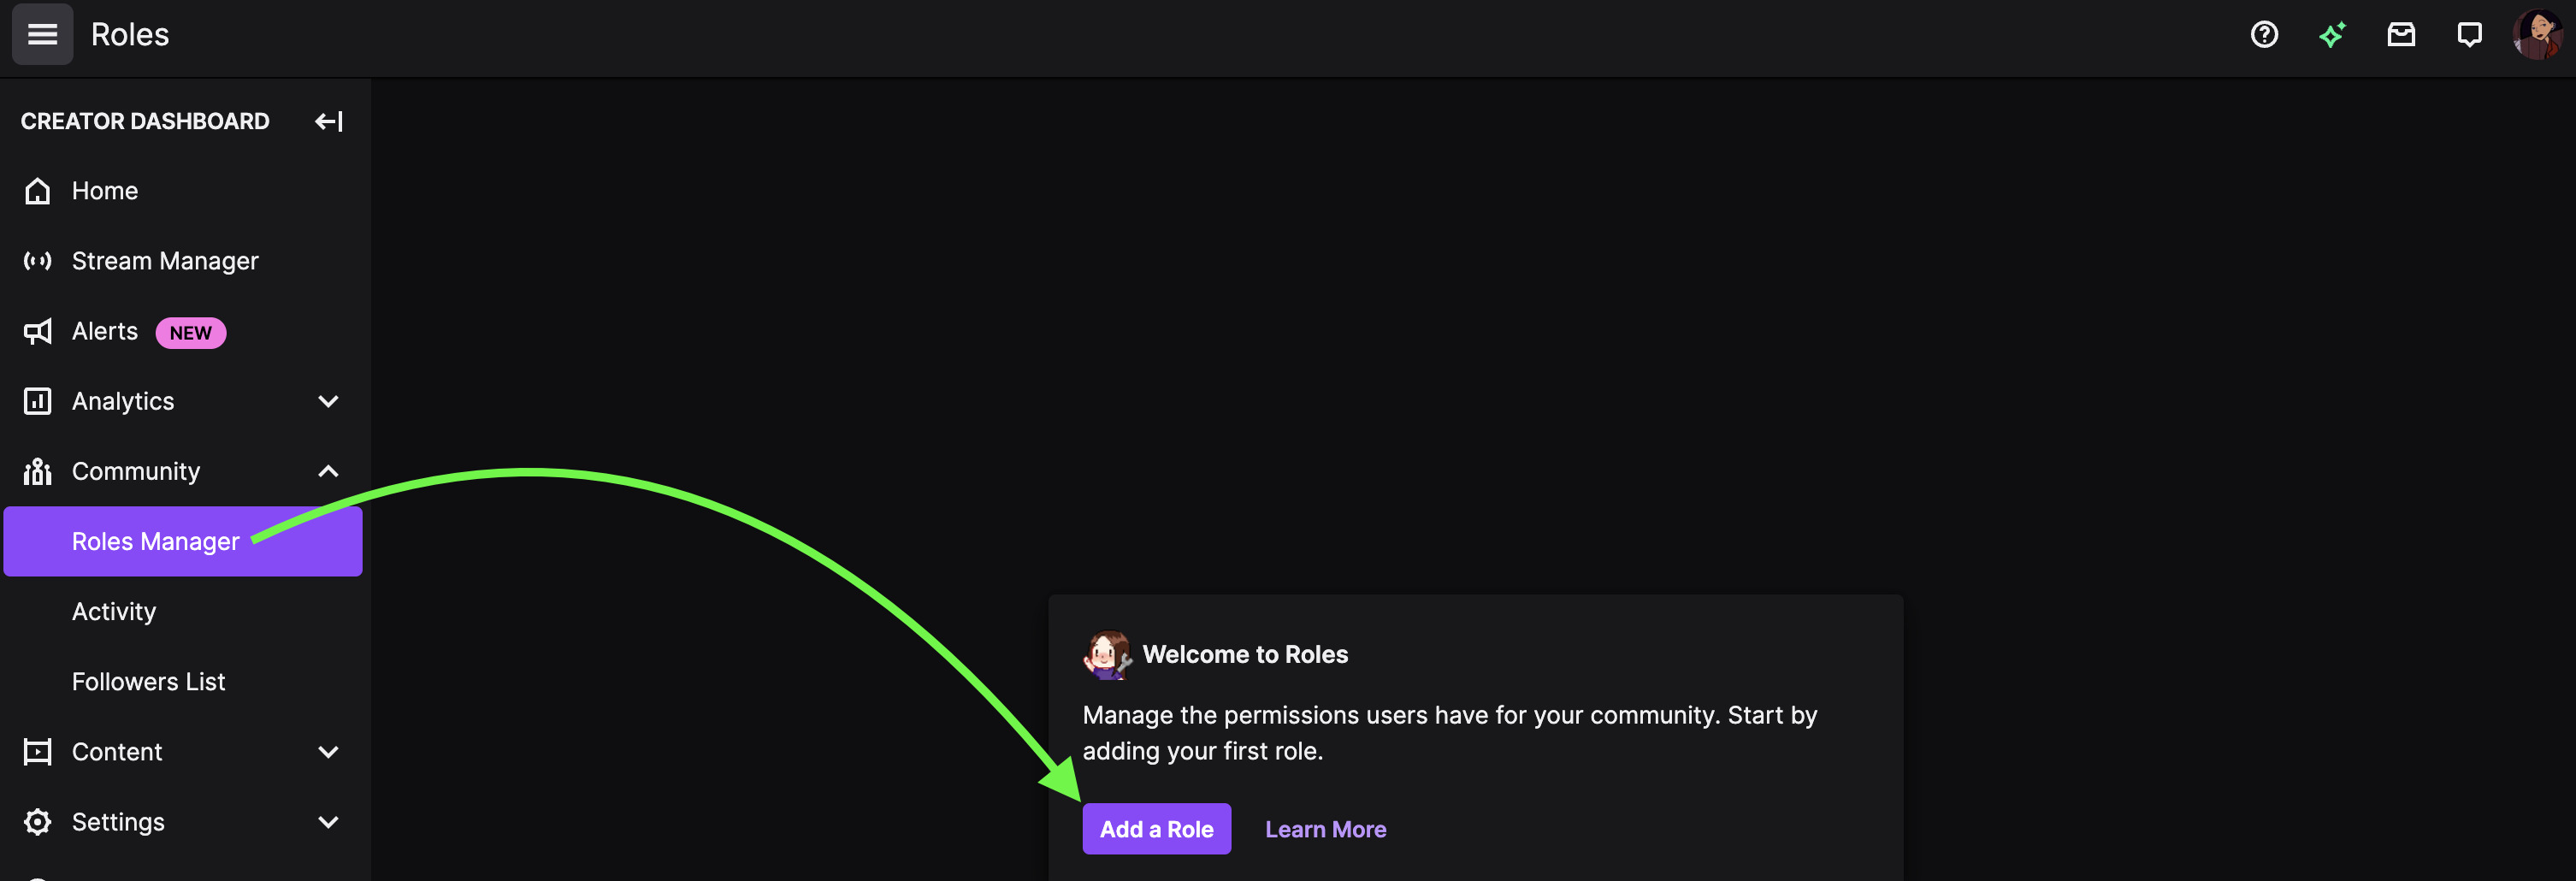The height and width of the screenshot is (881, 2576).
Task: Select Roles Manager in sidebar
Action: tap(156, 541)
